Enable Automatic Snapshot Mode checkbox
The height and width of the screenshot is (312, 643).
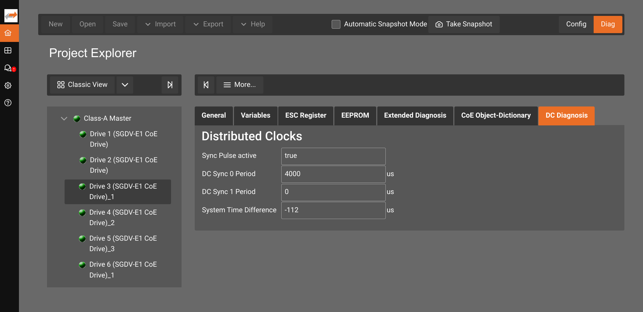pyautogui.click(x=336, y=24)
